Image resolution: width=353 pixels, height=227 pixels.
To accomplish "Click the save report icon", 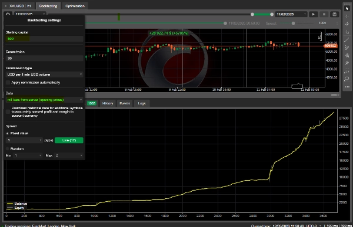I will point(335,14).
